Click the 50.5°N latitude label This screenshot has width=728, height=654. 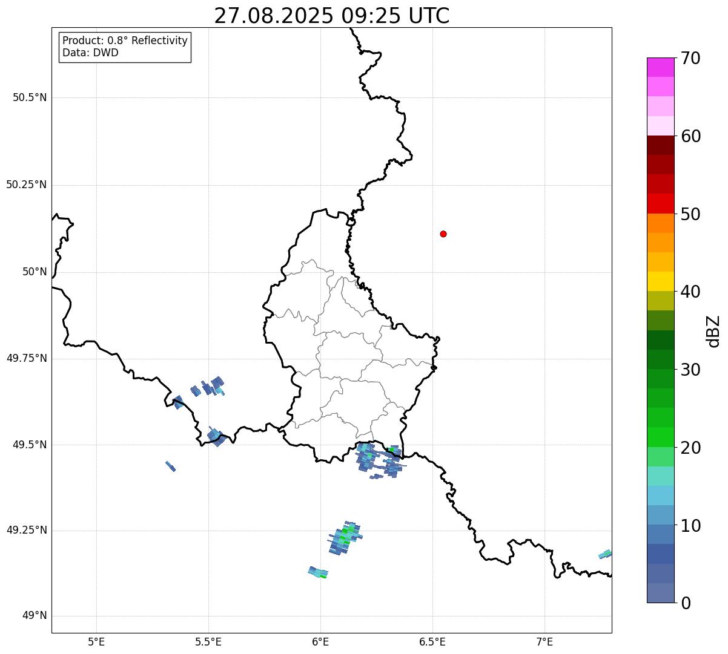(29, 97)
